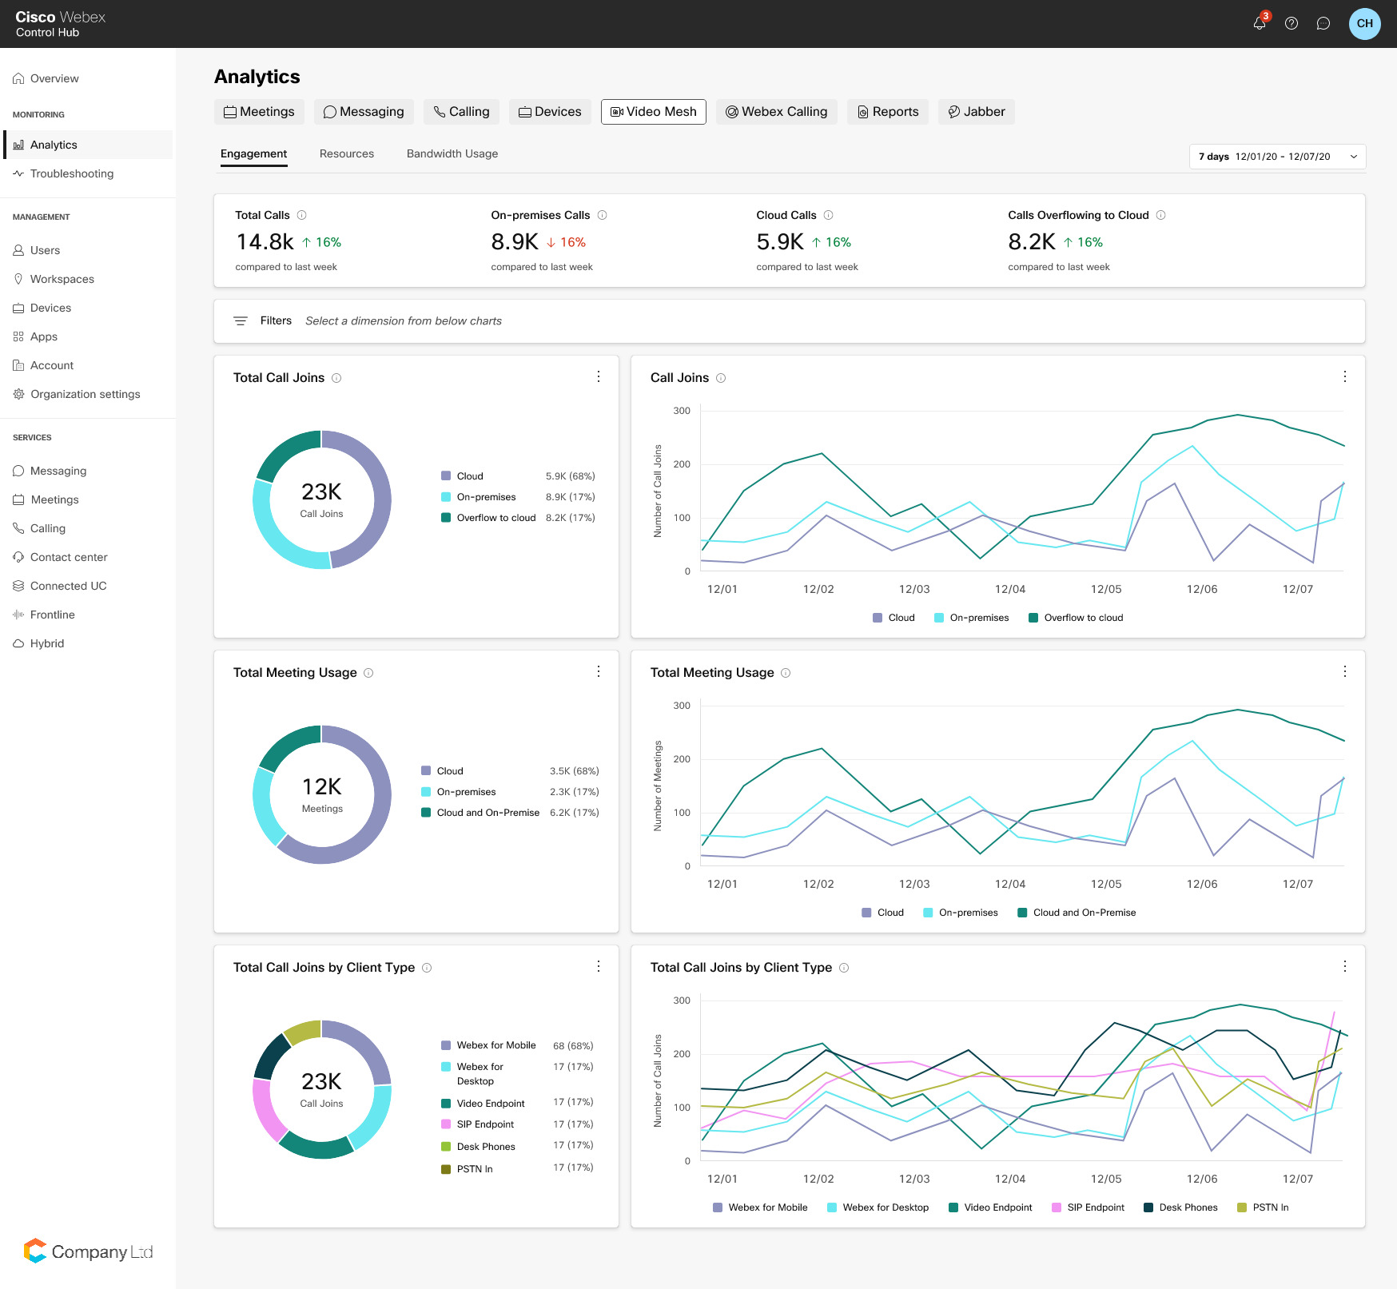Click info icon next to Total Calls

tap(302, 215)
